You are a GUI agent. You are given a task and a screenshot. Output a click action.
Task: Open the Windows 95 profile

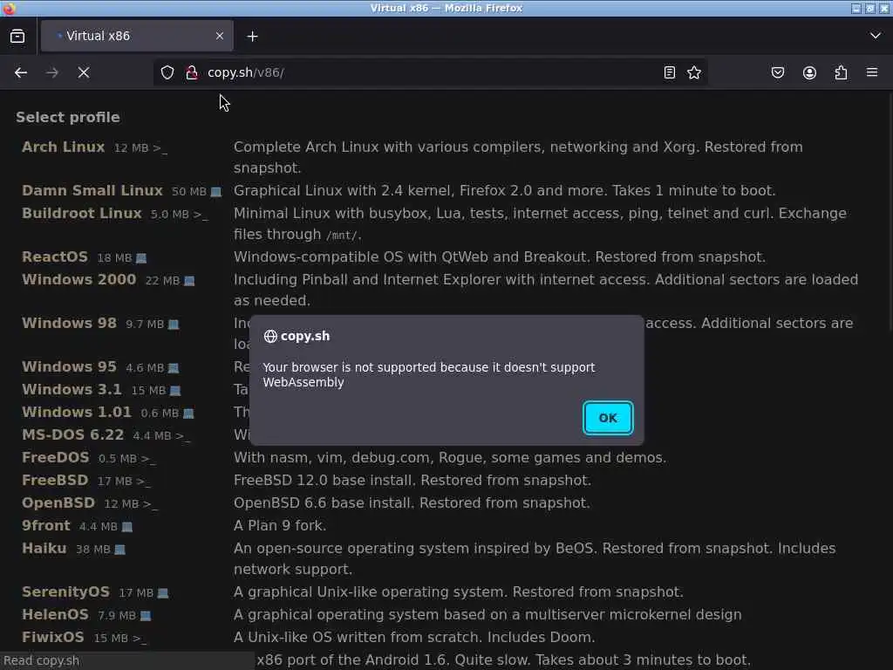tap(69, 367)
